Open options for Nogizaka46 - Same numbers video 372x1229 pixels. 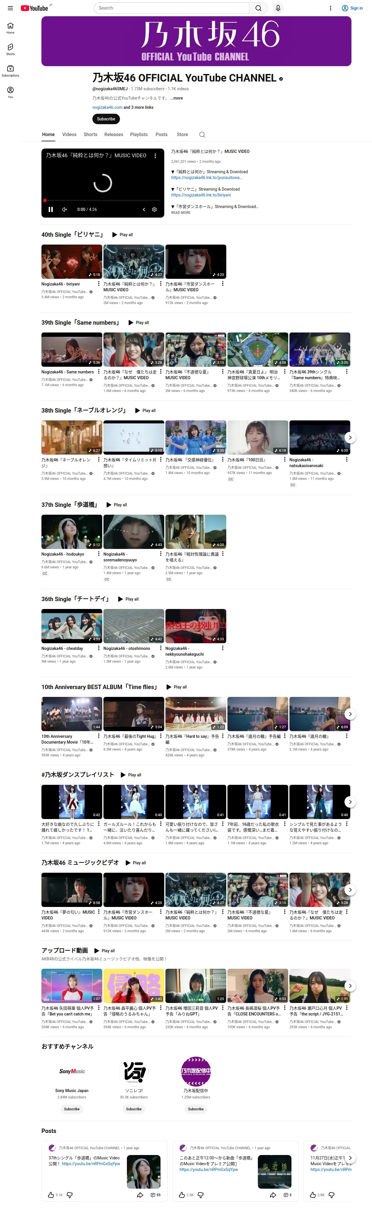pos(99,372)
